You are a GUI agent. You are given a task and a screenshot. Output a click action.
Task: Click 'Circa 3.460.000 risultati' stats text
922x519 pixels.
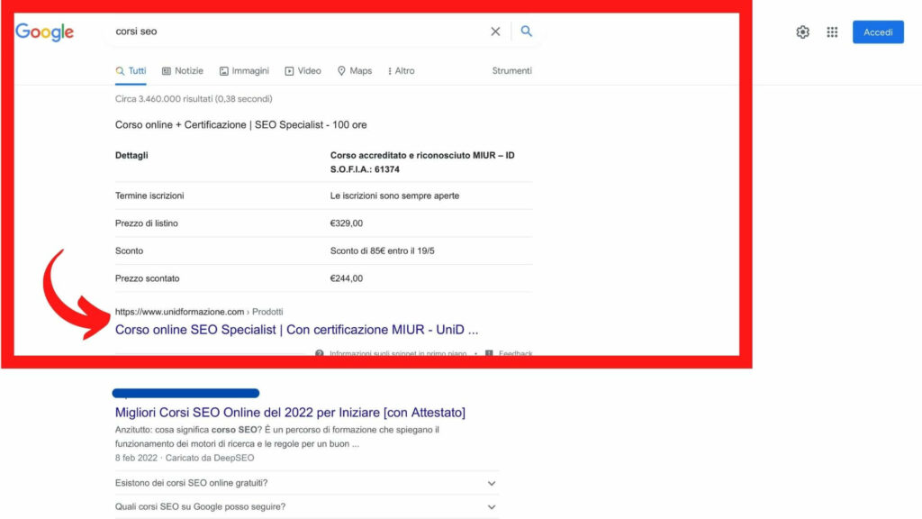click(194, 99)
